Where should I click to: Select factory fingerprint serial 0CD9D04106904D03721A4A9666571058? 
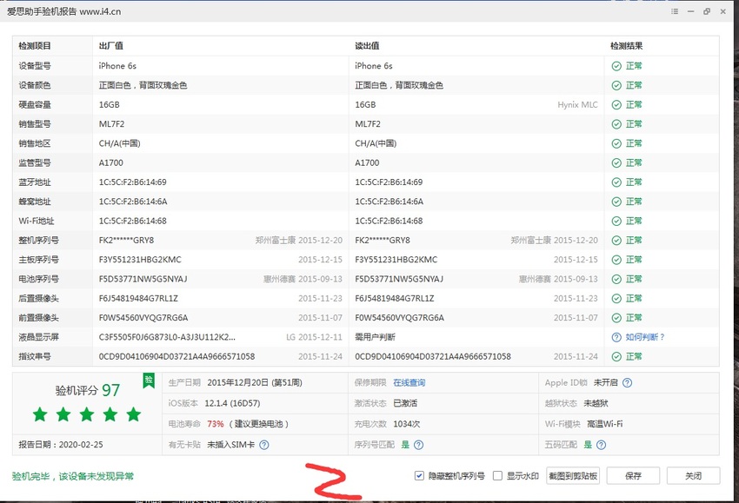[176, 356]
